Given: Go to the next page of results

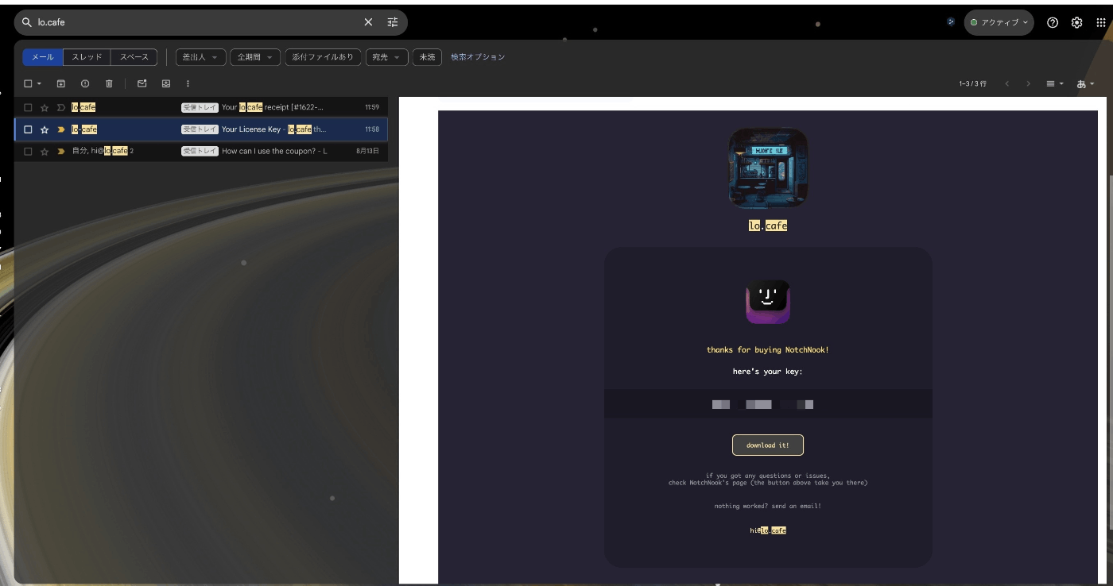Looking at the screenshot, I should pyautogui.click(x=1028, y=83).
